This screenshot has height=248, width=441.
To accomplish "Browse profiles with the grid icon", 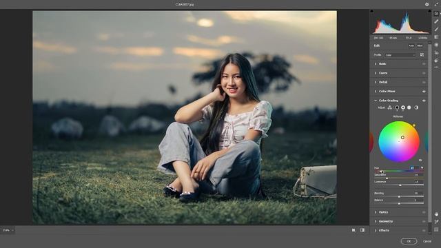I will click(422, 55).
